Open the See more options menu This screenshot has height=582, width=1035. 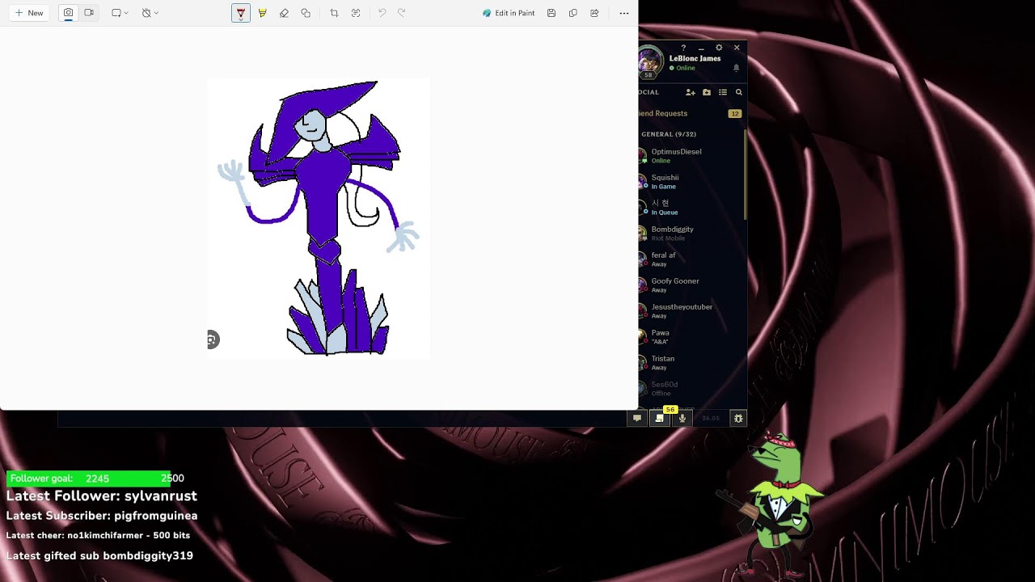(624, 13)
